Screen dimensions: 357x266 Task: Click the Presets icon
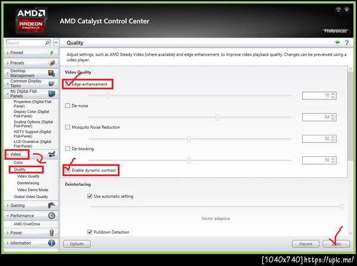[52, 63]
